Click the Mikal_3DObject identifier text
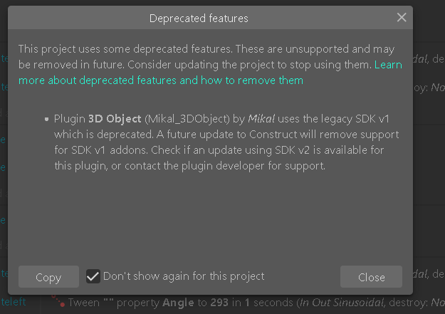The width and height of the screenshot is (445, 314). 187,119
